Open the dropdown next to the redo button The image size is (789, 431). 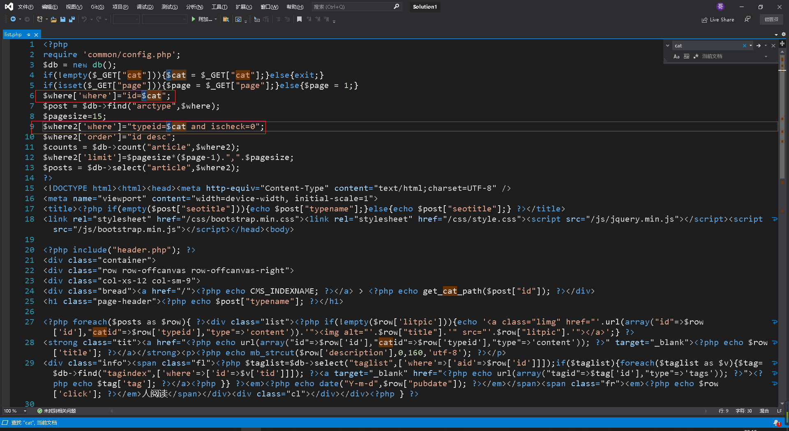click(106, 19)
